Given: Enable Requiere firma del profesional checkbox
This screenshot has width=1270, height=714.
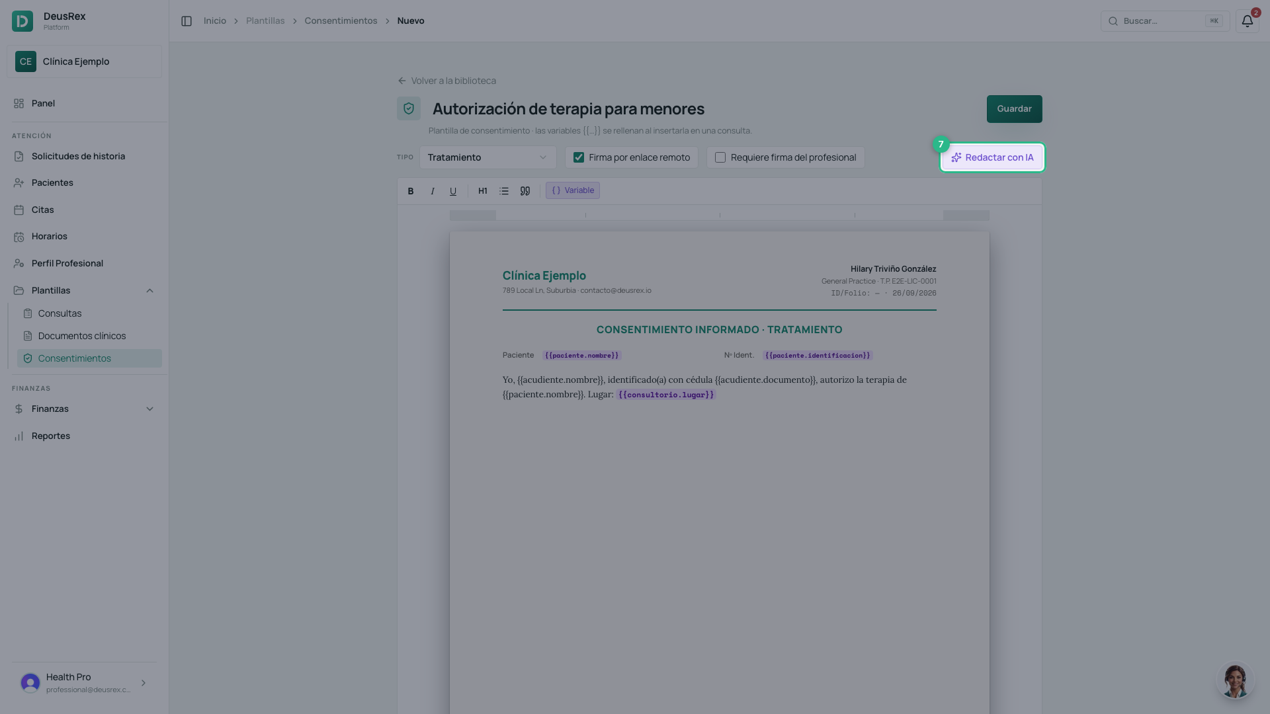Looking at the screenshot, I should (x=720, y=157).
